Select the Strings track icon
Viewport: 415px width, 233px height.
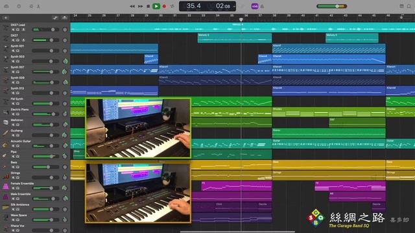pyautogui.click(x=6, y=175)
